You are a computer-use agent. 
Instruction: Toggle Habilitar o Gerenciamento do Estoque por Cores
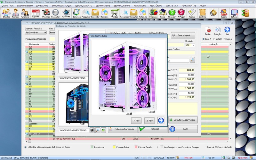26,147
